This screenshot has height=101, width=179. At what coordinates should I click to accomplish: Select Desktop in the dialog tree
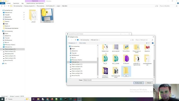coord(75,62)
